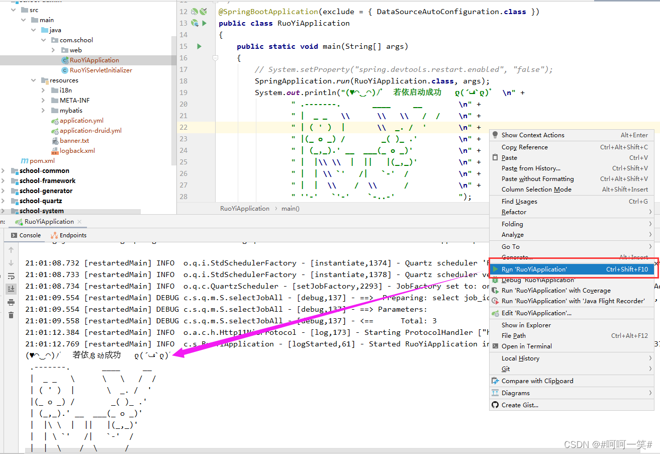Viewport: 660px width, 454px height.
Task: Choose Copy Reference from the context menu
Action: coord(572,147)
